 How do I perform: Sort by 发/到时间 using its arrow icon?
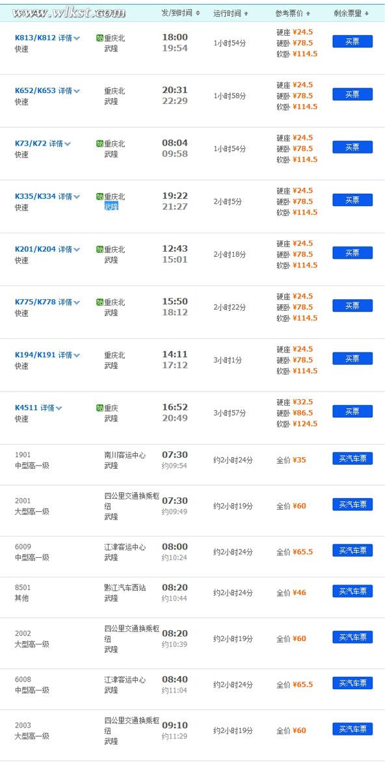coord(198,14)
